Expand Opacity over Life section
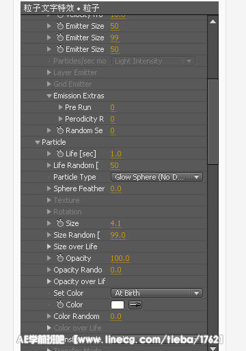Screen dimensions: 246x351 (x=49, y=281)
